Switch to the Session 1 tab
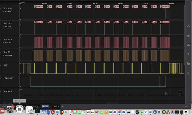 32,106
